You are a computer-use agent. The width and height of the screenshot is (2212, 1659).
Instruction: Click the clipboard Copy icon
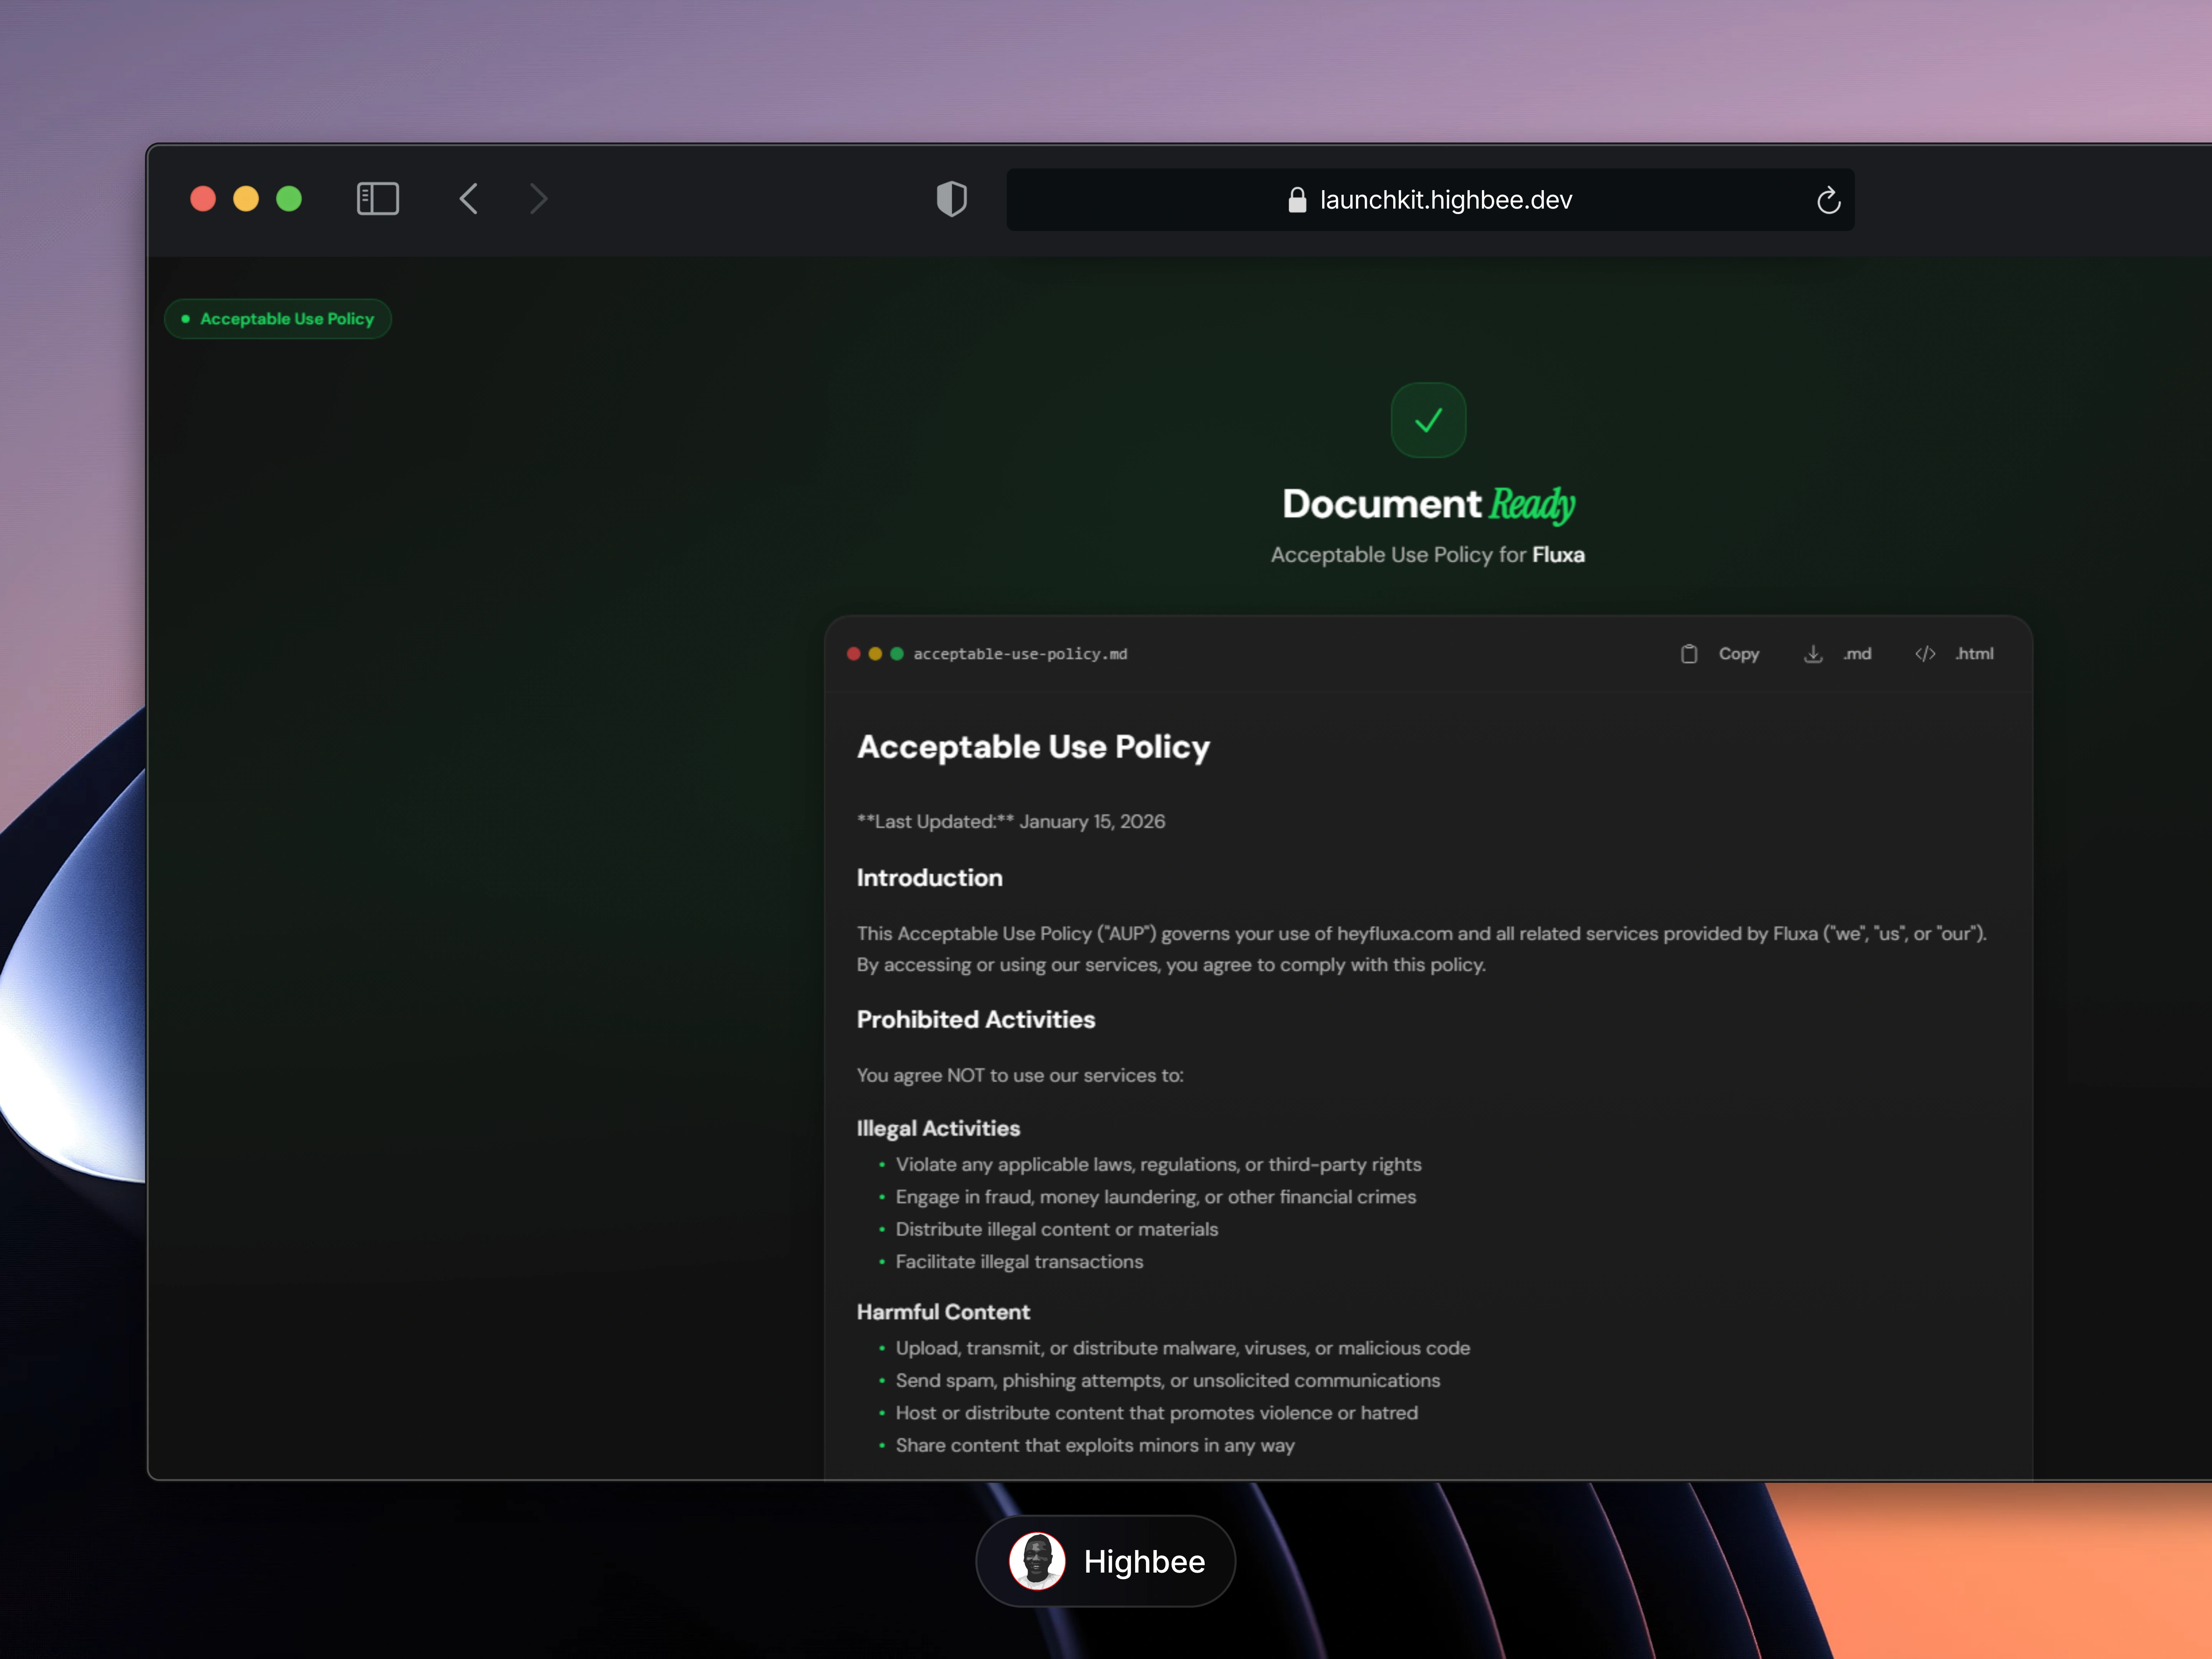click(1689, 654)
